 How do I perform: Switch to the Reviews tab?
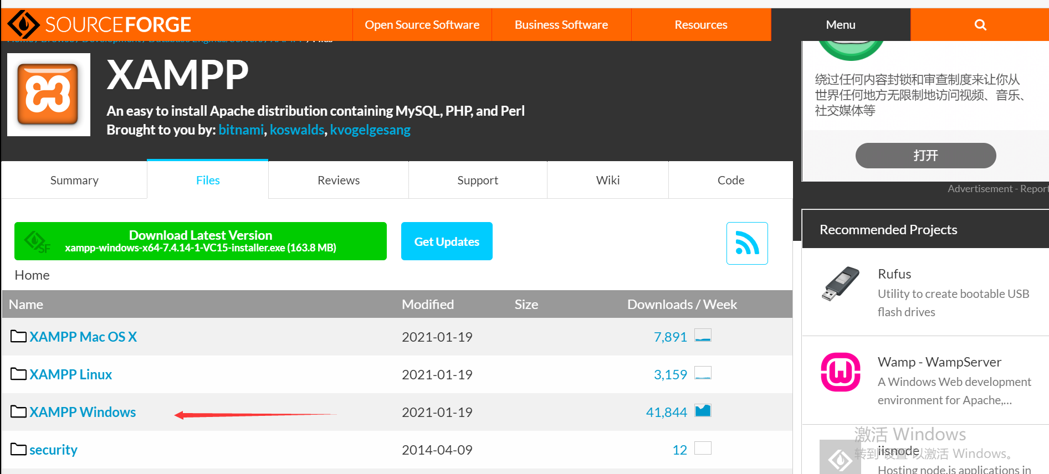339,180
